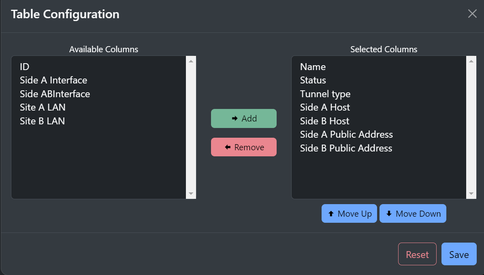Screen dimensions: 484x275
Task: Select "Side B Public Address" in Selected Columns
Action: pyautogui.click(x=346, y=148)
